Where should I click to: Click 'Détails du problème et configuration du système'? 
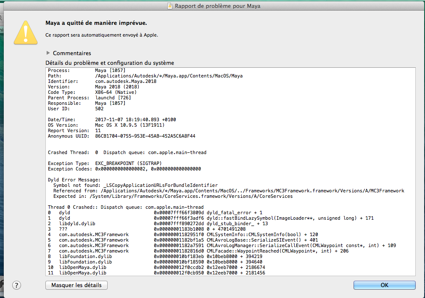point(110,63)
